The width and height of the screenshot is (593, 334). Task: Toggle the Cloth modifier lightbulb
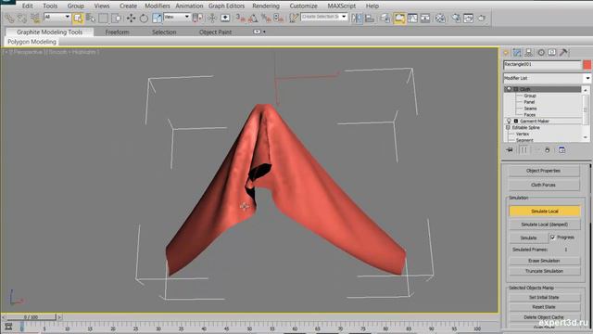[509, 89]
